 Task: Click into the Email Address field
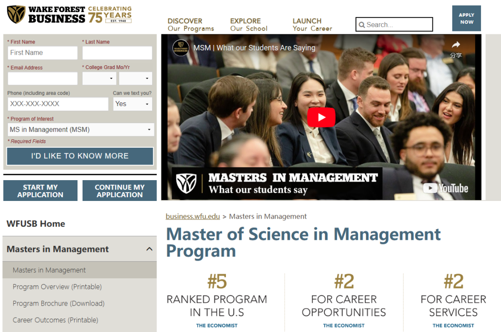42,78
